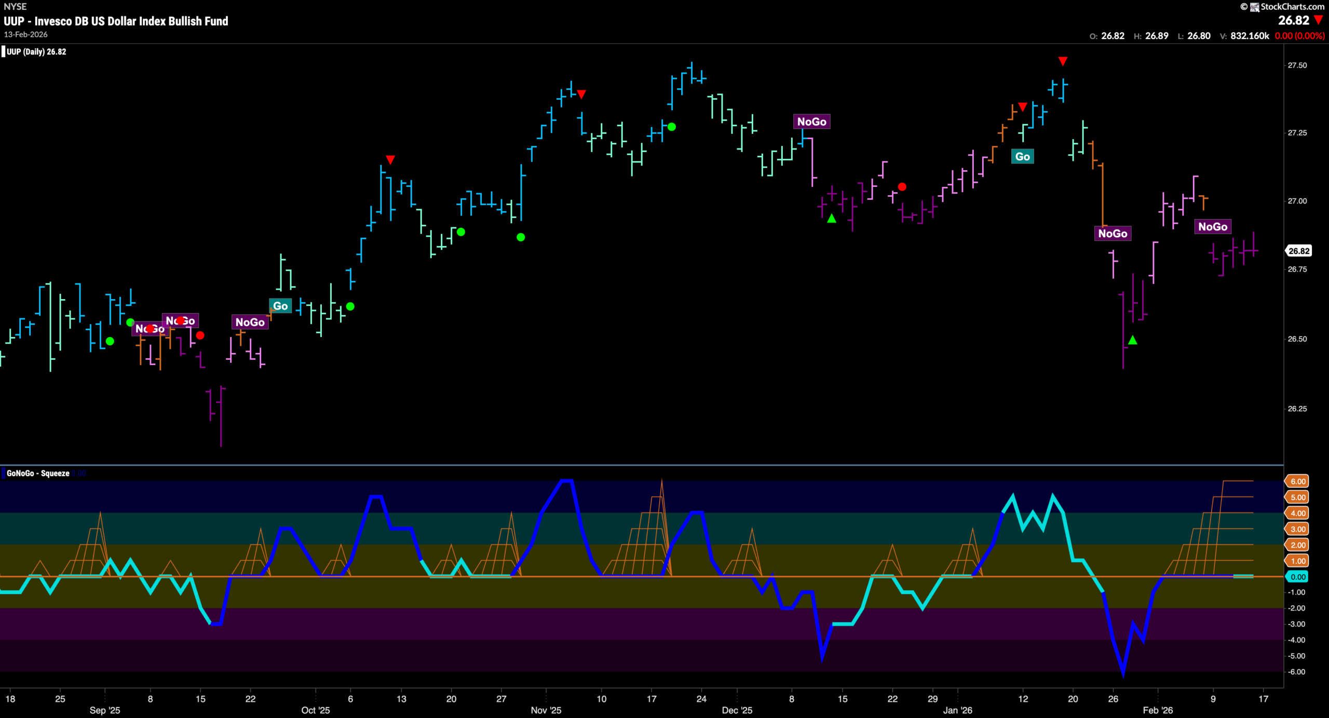Click green up triangle at late January low
The image size is (1329, 718).
[x=1133, y=340]
